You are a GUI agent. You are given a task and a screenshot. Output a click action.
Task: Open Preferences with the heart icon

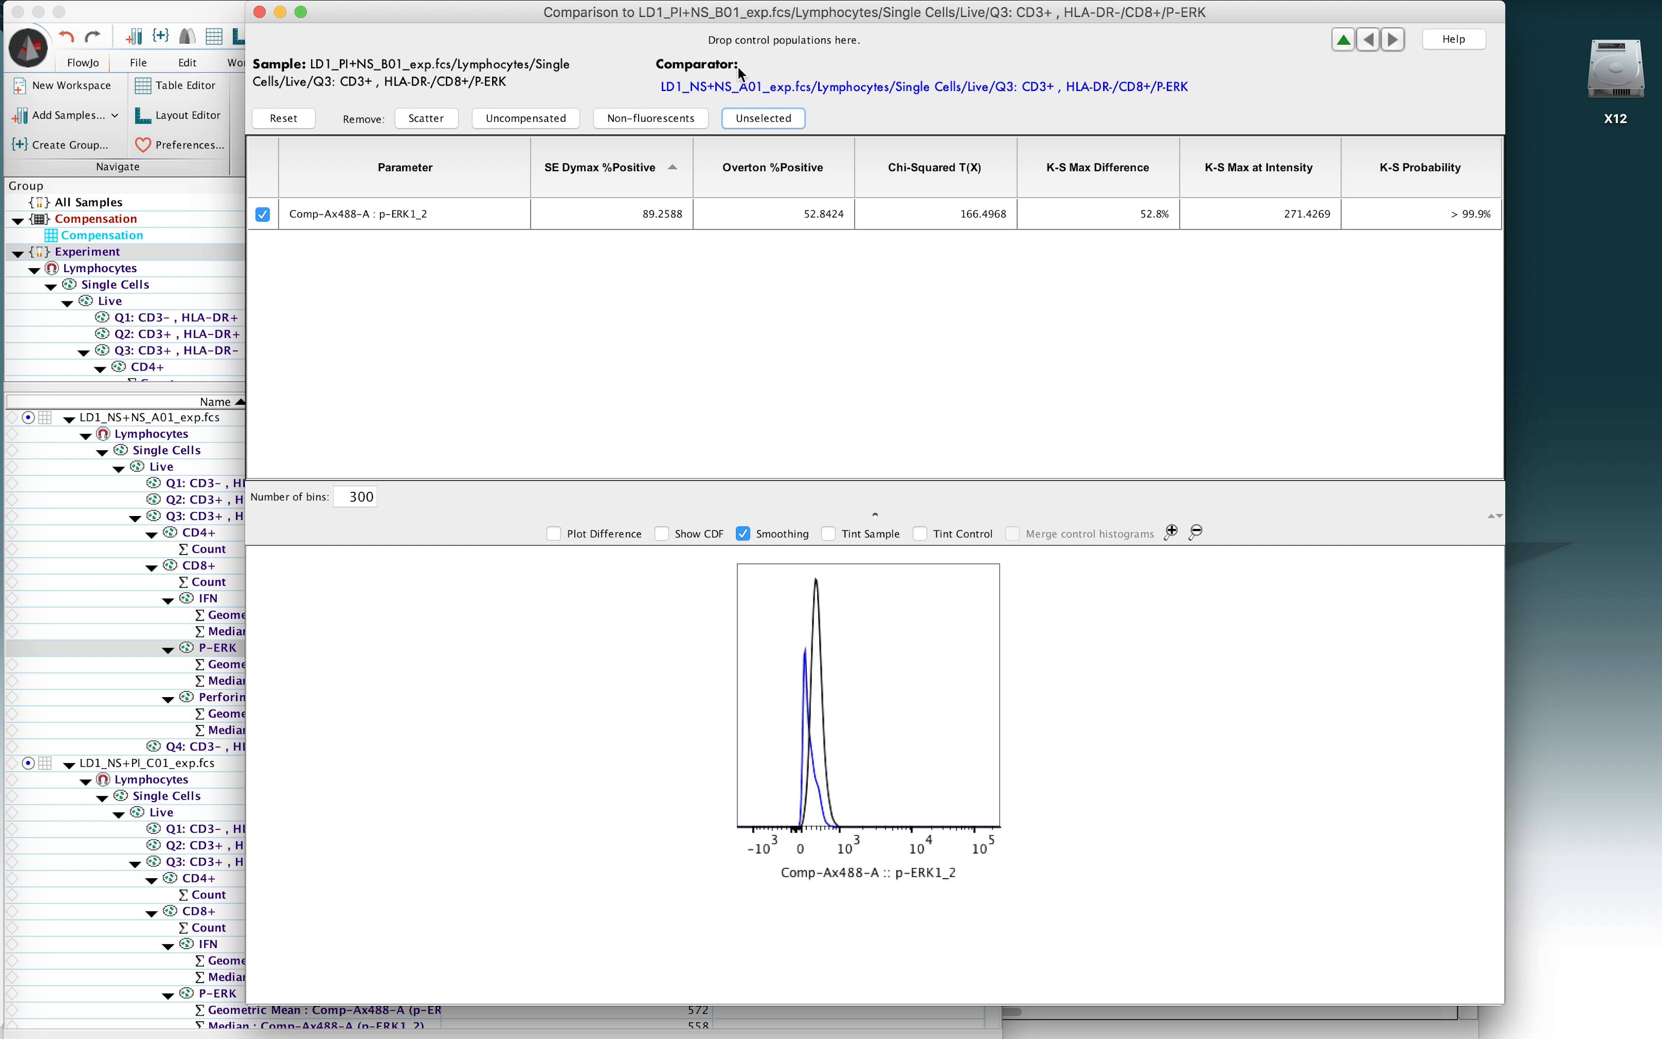pos(143,145)
